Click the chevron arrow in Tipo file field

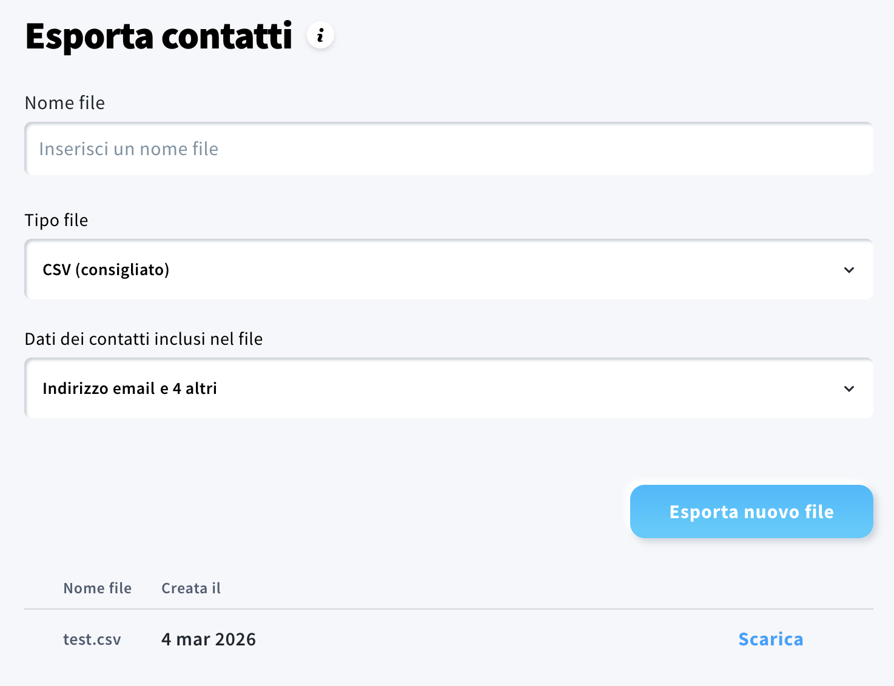click(x=849, y=270)
